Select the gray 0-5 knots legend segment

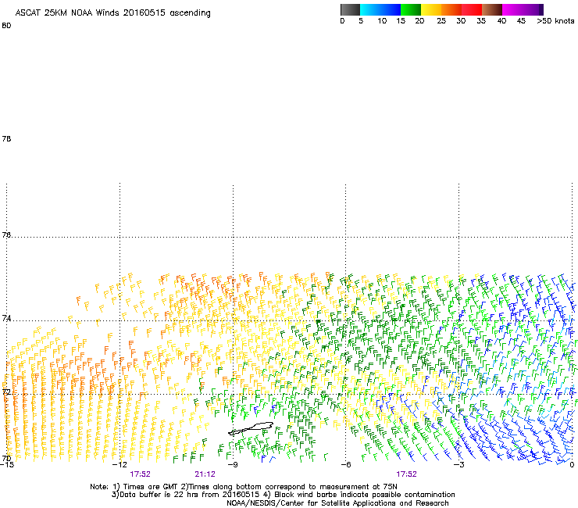coord(350,9)
